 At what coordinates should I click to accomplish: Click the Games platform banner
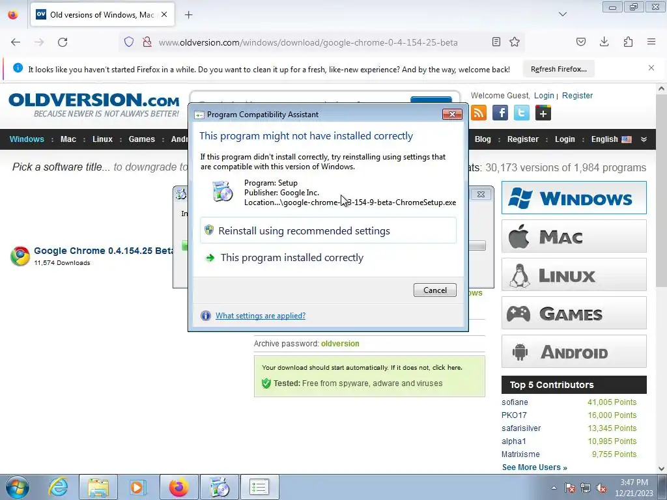point(574,313)
